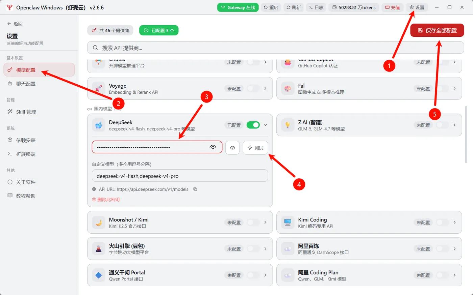
Task: Expand the Moonshot / Kimi card chevron
Action: [x=266, y=223]
